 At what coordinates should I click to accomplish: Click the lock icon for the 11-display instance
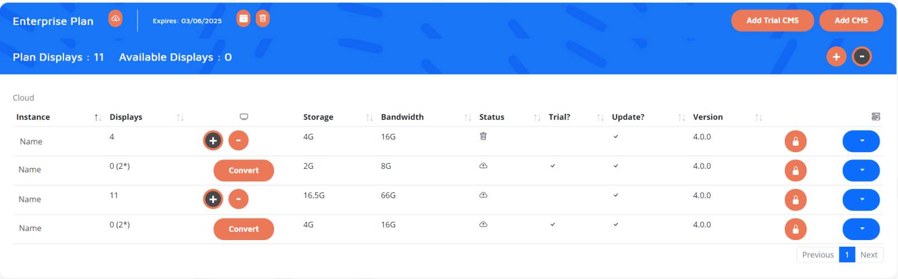[795, 200]
